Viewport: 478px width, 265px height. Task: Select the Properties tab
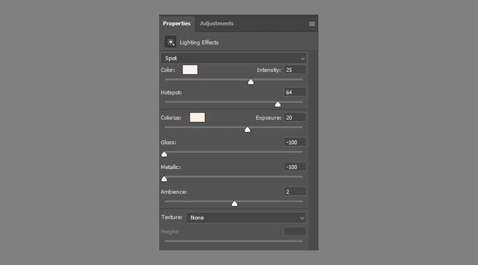coord(177,23)
